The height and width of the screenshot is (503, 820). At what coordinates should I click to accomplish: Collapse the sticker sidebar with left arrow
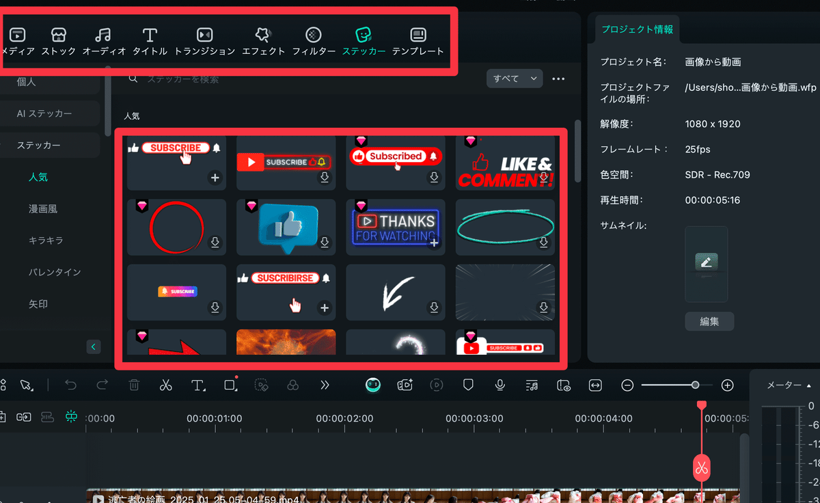pos(94,346)
